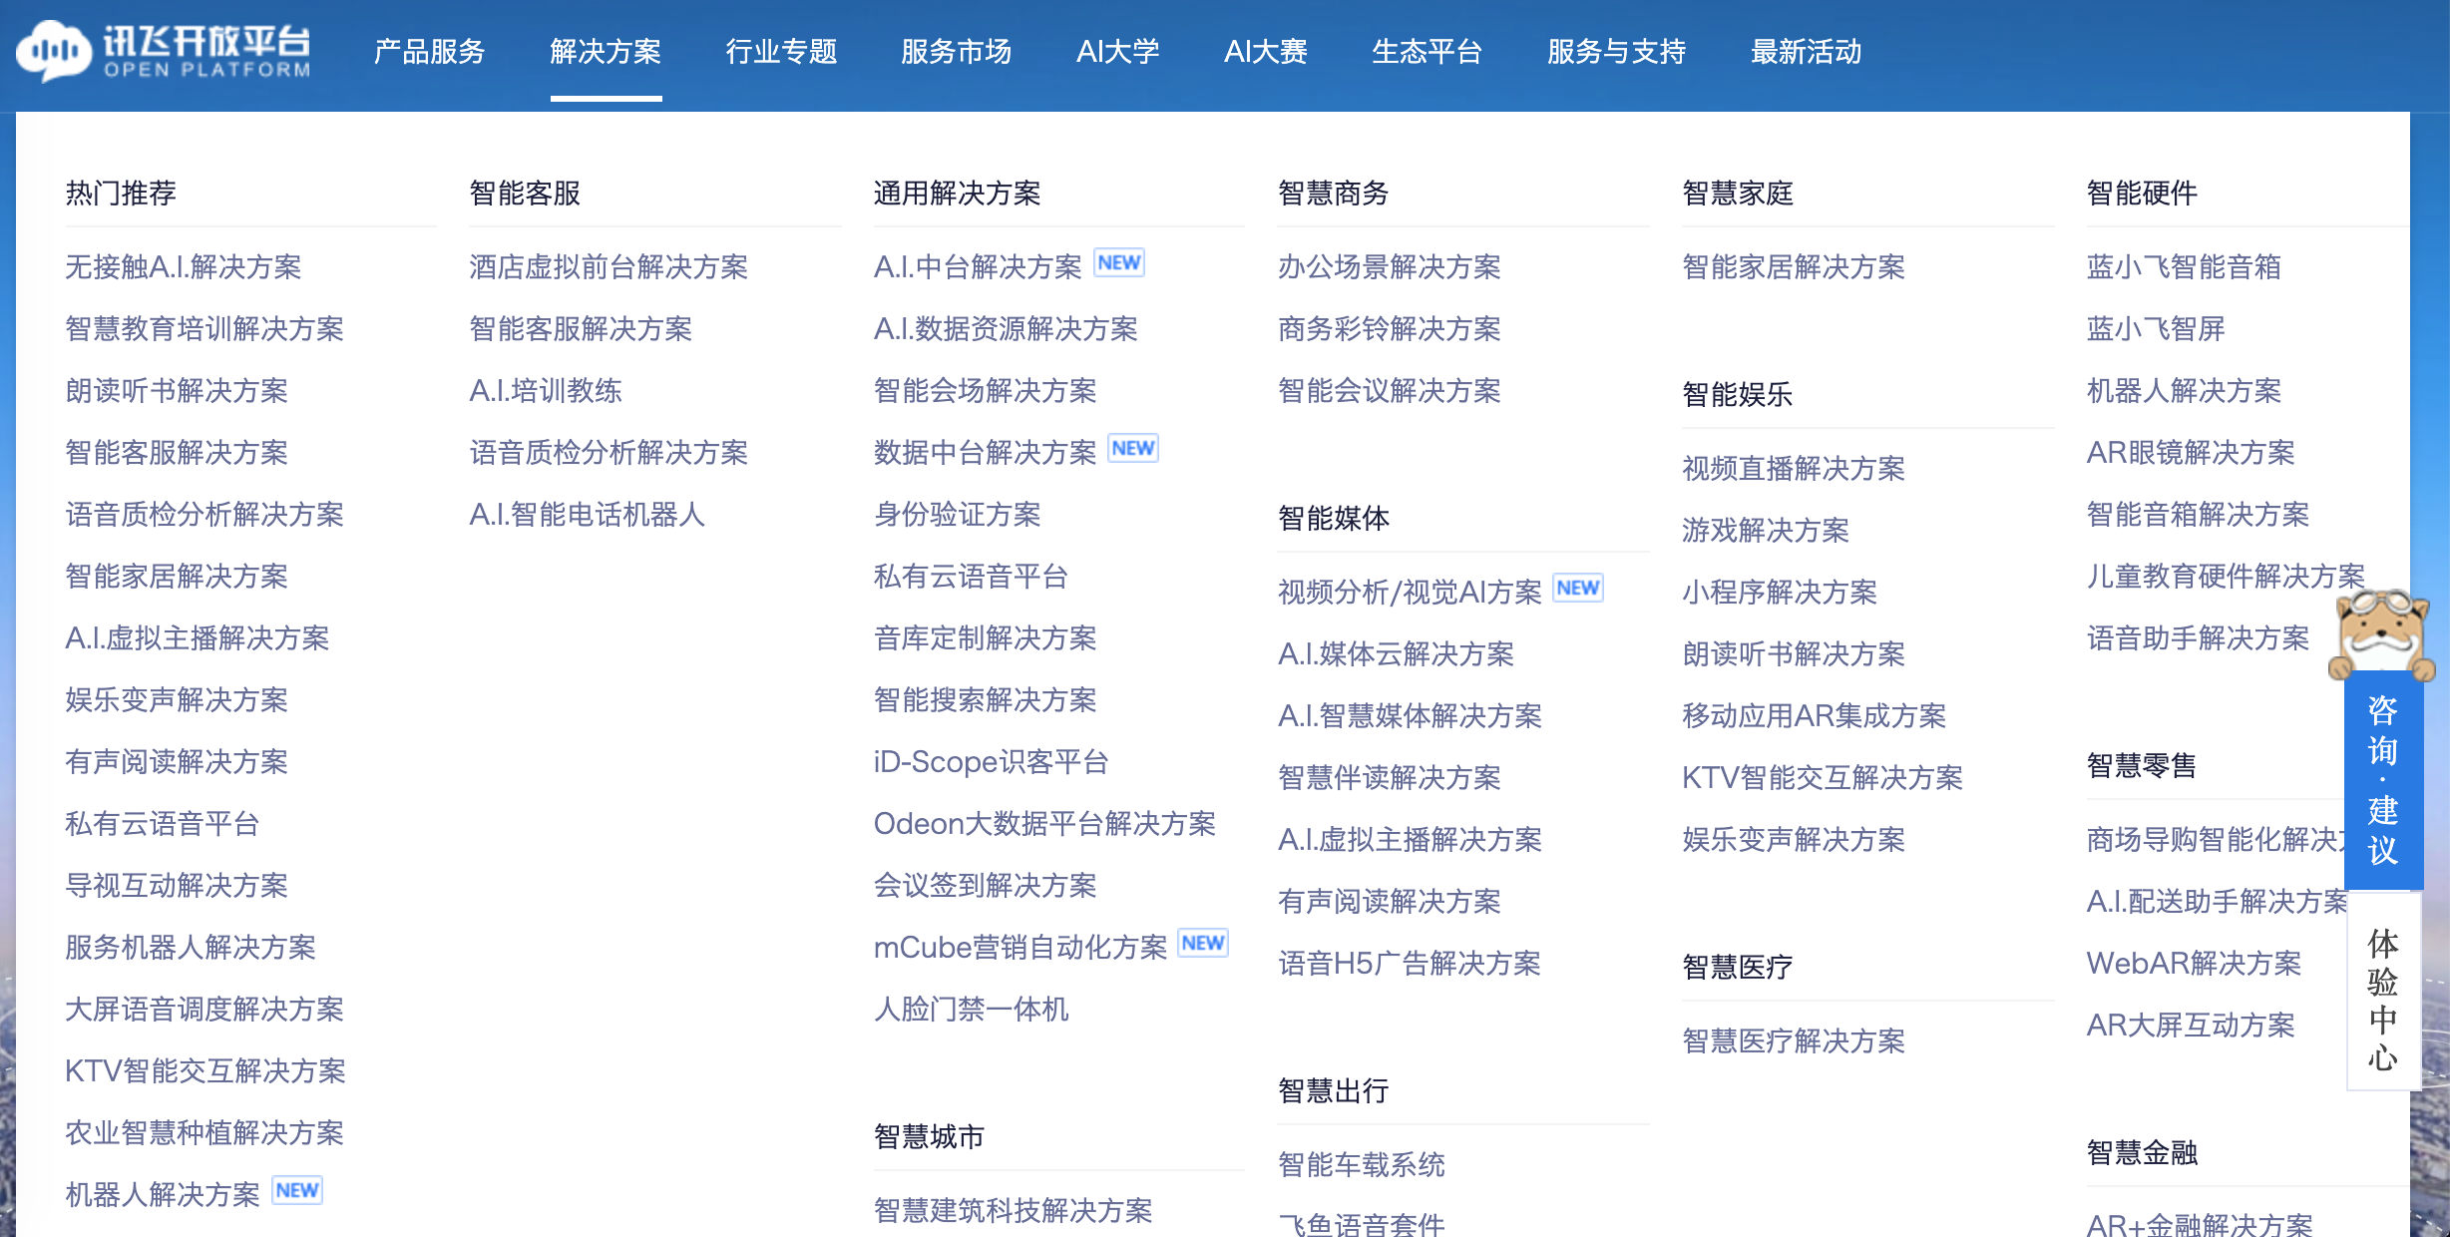Open 最新活动 menu
2450x1237 pixels.
click(x=1807, y=52)
